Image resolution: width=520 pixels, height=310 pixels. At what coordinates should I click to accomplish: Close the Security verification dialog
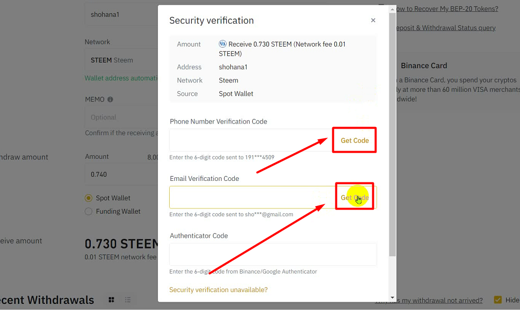point(373,20)
